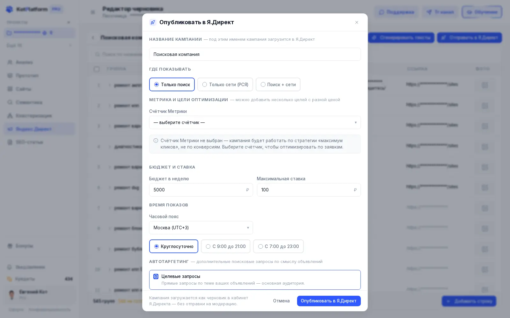Select 'С 7:00 до 23:00' display time
The height and width of the screenshot is (318, 510).
278,246
